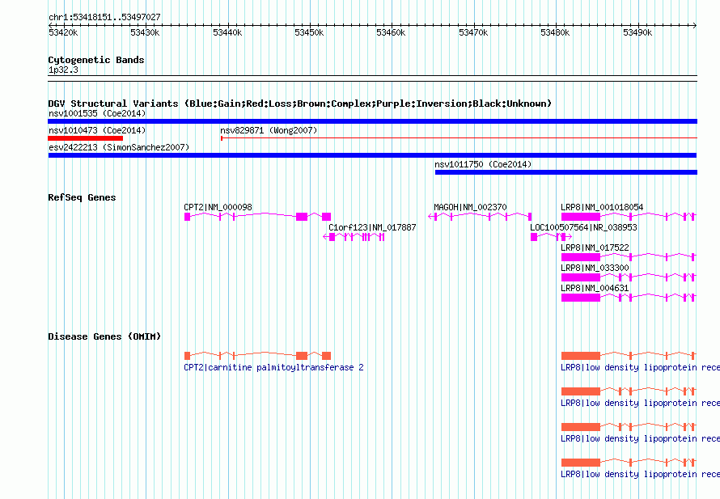
Task: Select the red nsv1010473 loss variant bar
Action: click(x=86, y=138)
